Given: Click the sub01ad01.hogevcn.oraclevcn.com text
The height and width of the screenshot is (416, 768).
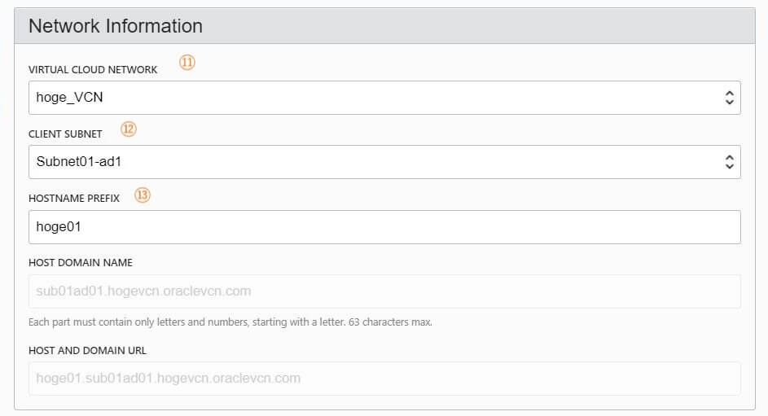Looking at the screenshot, I should click(143, 291).
